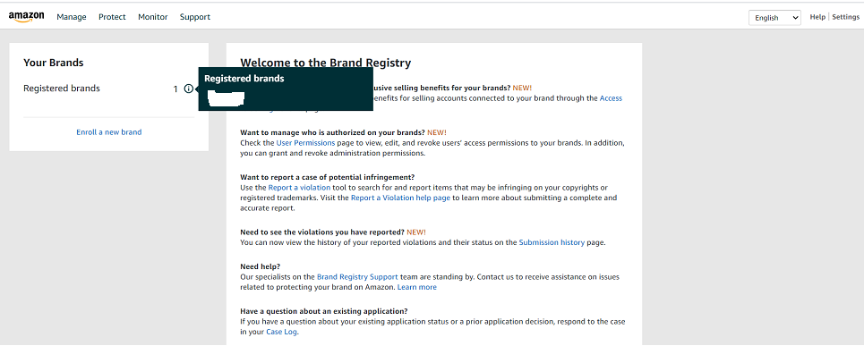Open the Manage menu
This screenshot has width=864, height=346.
[x=72, y=17]
